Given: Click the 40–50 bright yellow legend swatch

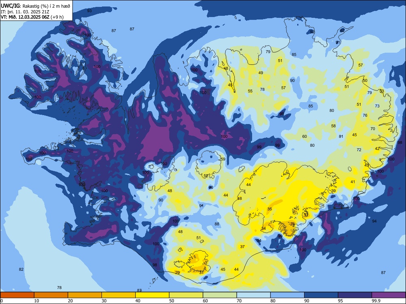Looking at the screenshot, I should click(152, 295).
